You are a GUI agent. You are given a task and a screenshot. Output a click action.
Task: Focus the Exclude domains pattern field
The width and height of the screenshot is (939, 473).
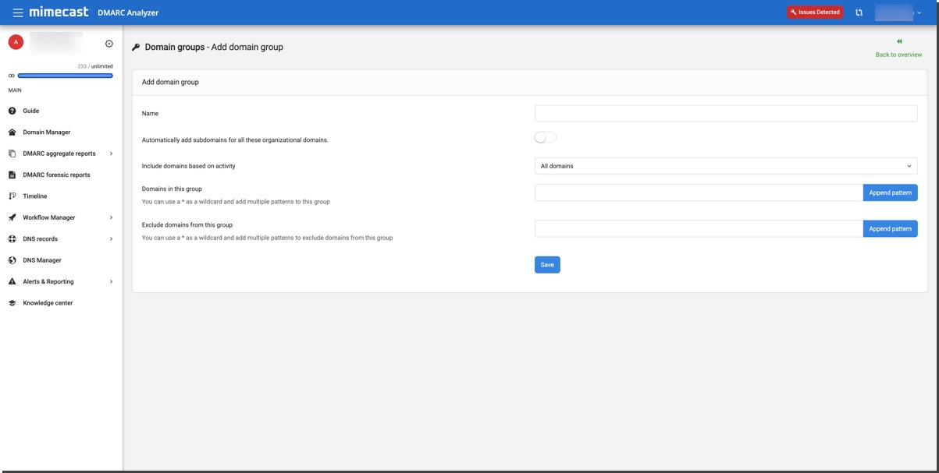pos(699,228)
